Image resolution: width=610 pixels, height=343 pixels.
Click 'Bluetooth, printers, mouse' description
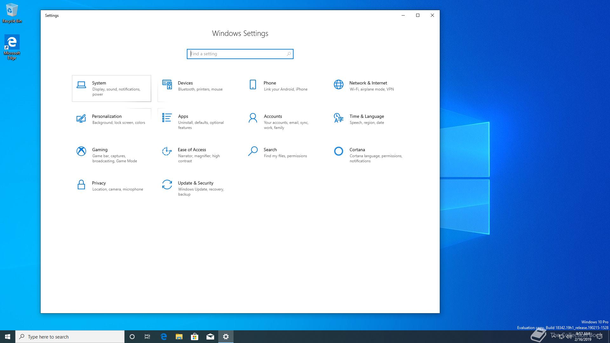tap(200, 89)
